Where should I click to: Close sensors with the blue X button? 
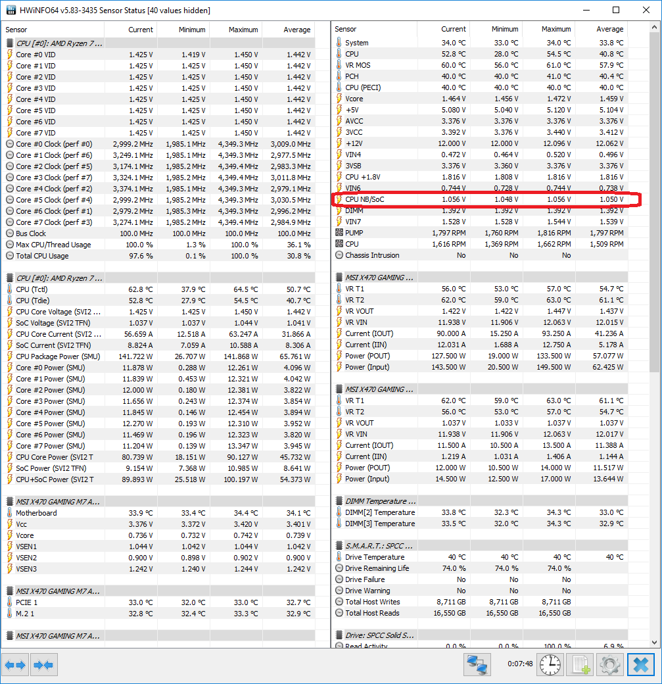640,665
